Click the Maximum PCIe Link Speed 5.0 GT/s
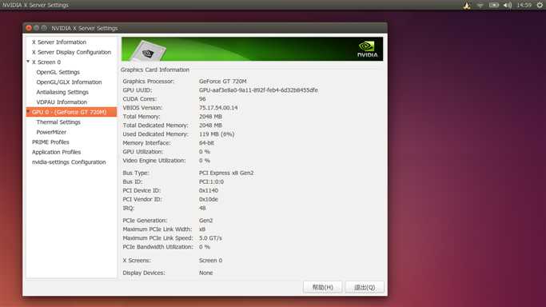The height and width of the screenshot is (307, 546). pos(210,238)
